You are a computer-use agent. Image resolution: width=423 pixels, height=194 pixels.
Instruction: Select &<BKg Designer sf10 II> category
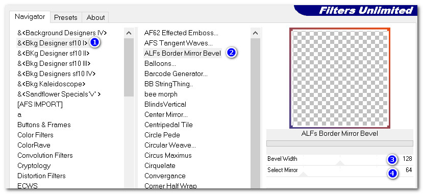coord(54,53)
